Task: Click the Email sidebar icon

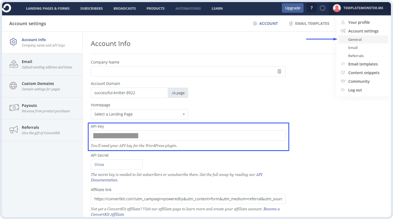Action: tap(14, 64)
